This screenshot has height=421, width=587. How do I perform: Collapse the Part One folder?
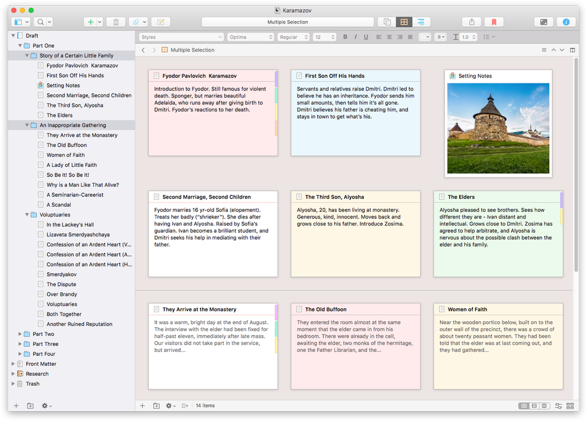(20, 46)
